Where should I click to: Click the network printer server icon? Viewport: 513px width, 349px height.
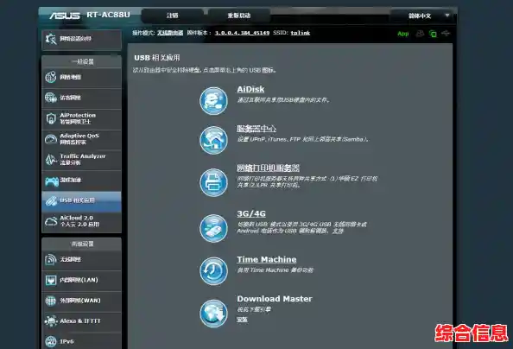coord(213,182)
